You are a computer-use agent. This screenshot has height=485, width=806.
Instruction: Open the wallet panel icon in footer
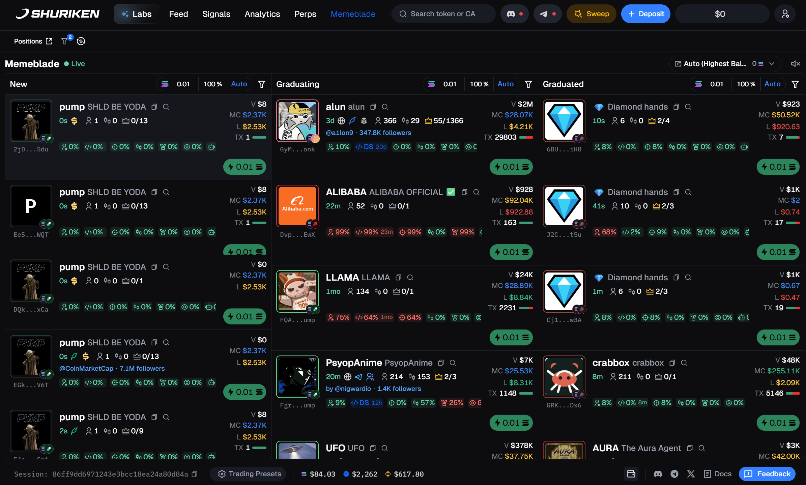pos(631,474)
